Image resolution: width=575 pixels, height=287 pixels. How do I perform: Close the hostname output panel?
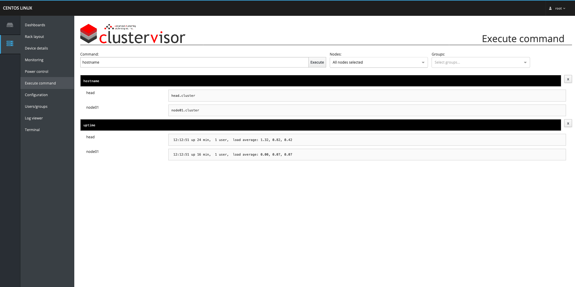tap(568, 79)
